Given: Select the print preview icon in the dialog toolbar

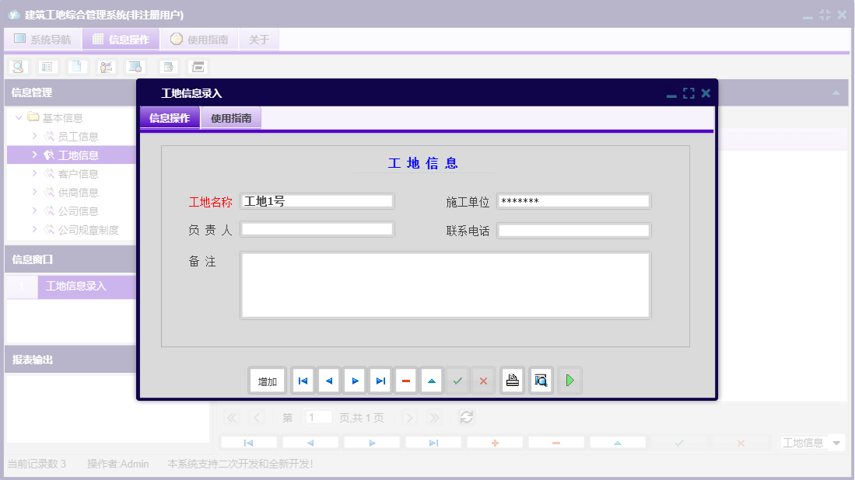Looking at the screenshot, I should click(x=541, y=380).
